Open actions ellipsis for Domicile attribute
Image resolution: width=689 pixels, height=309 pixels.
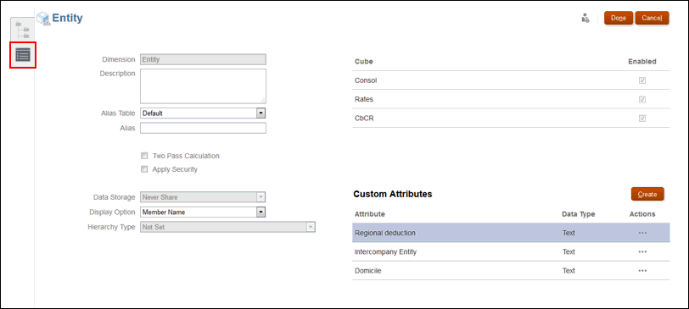click(642, 270)
